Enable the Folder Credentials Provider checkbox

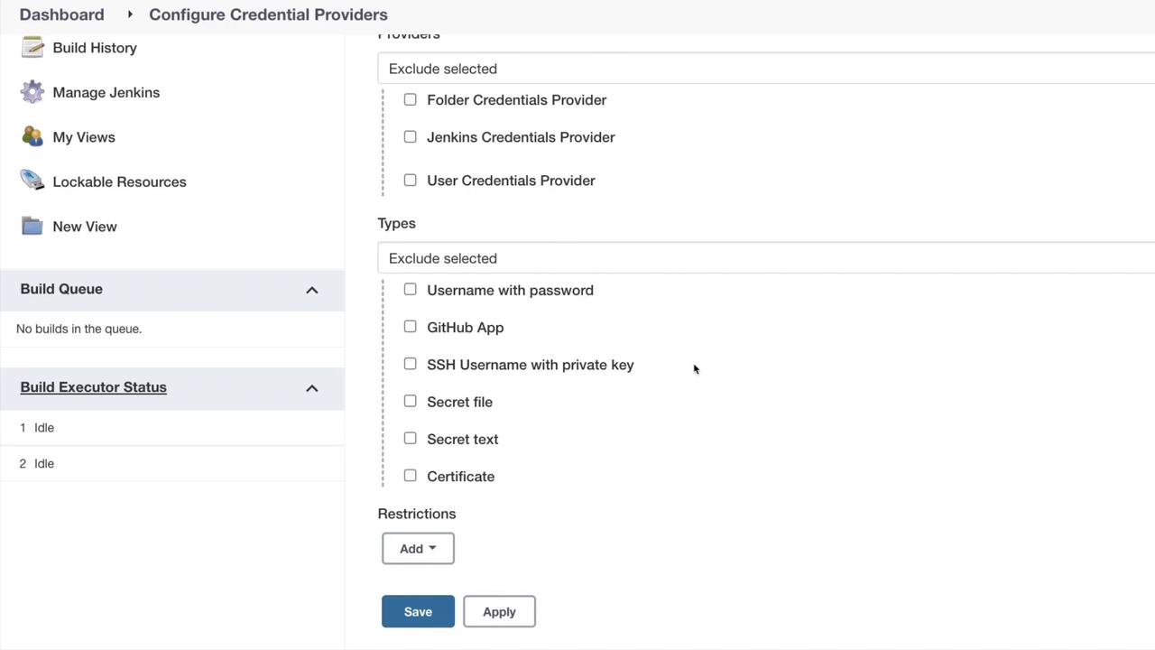tap(411, 99)
